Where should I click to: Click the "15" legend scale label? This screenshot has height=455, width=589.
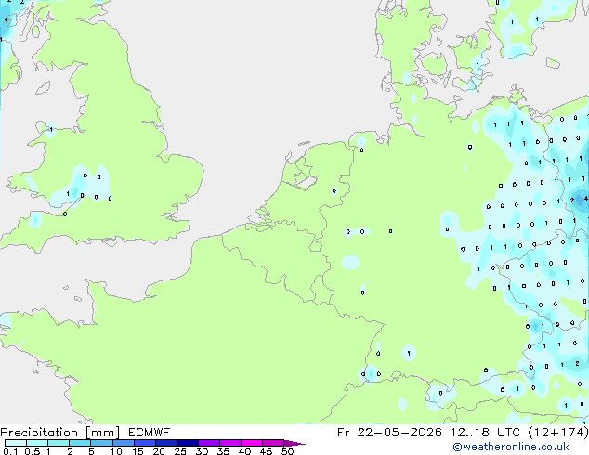click(x=137, y=451)
